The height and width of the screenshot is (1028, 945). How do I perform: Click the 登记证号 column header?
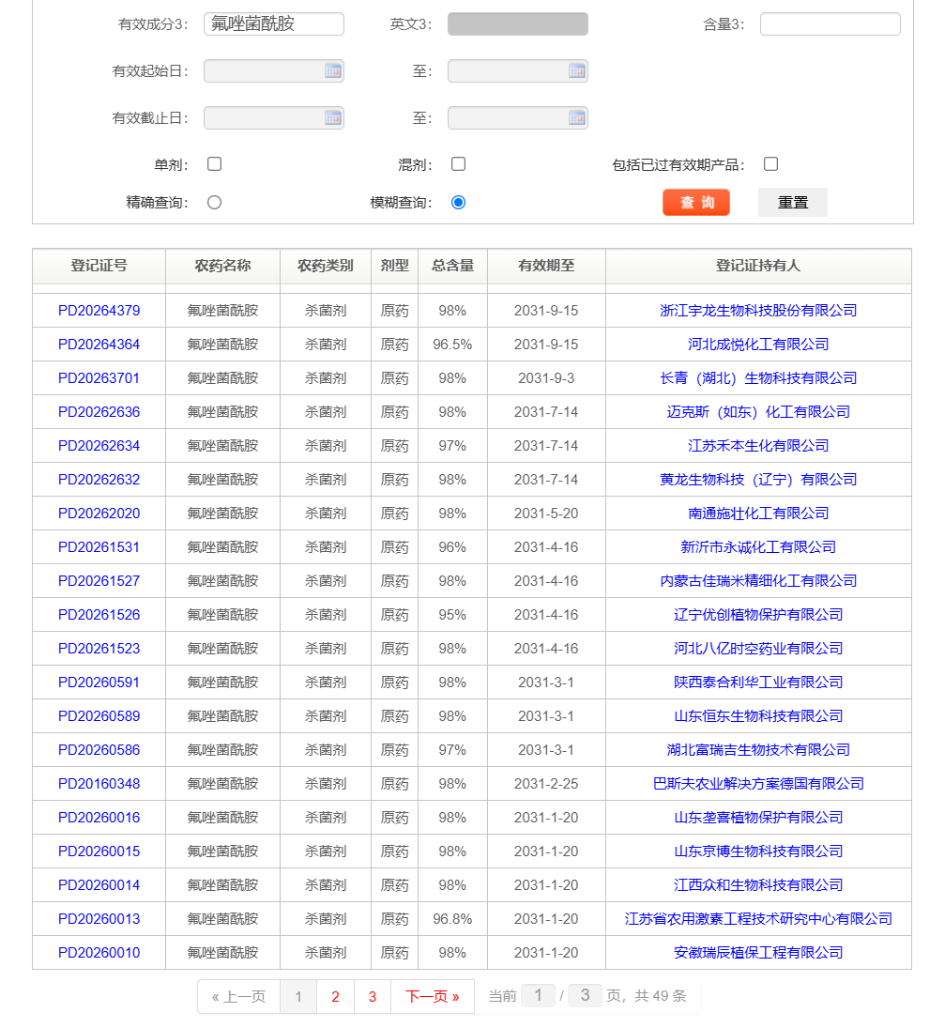(x=99, y=266)
